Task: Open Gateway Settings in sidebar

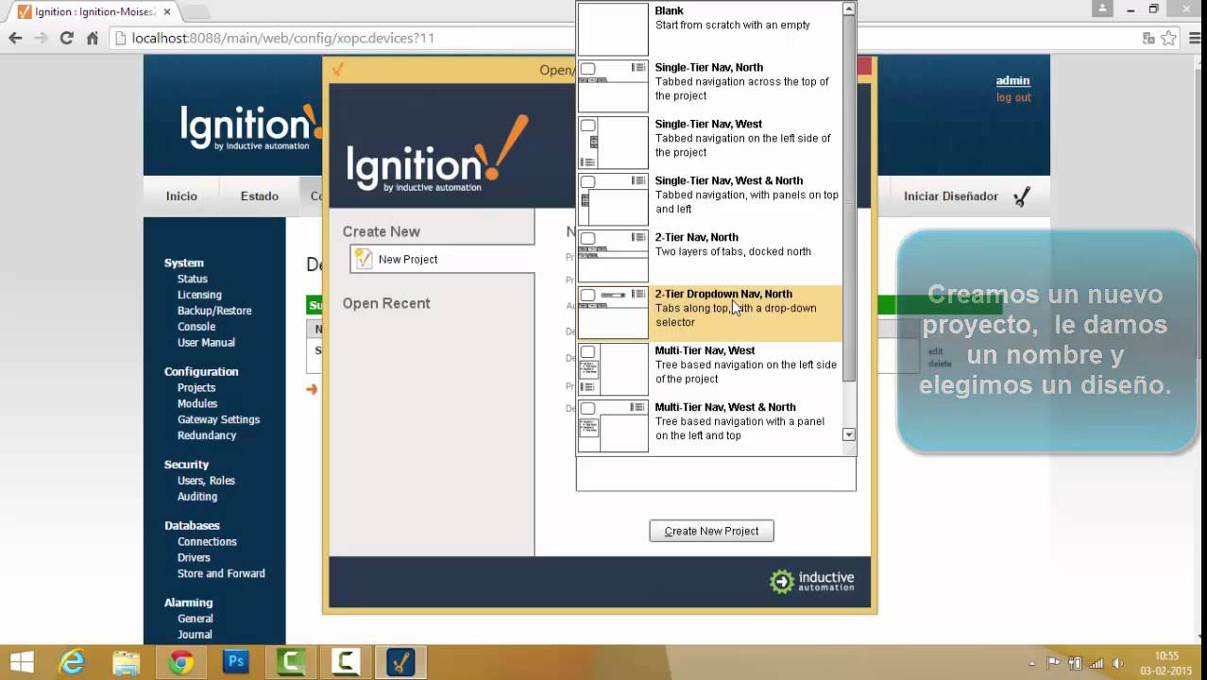Action: point(218,419)
